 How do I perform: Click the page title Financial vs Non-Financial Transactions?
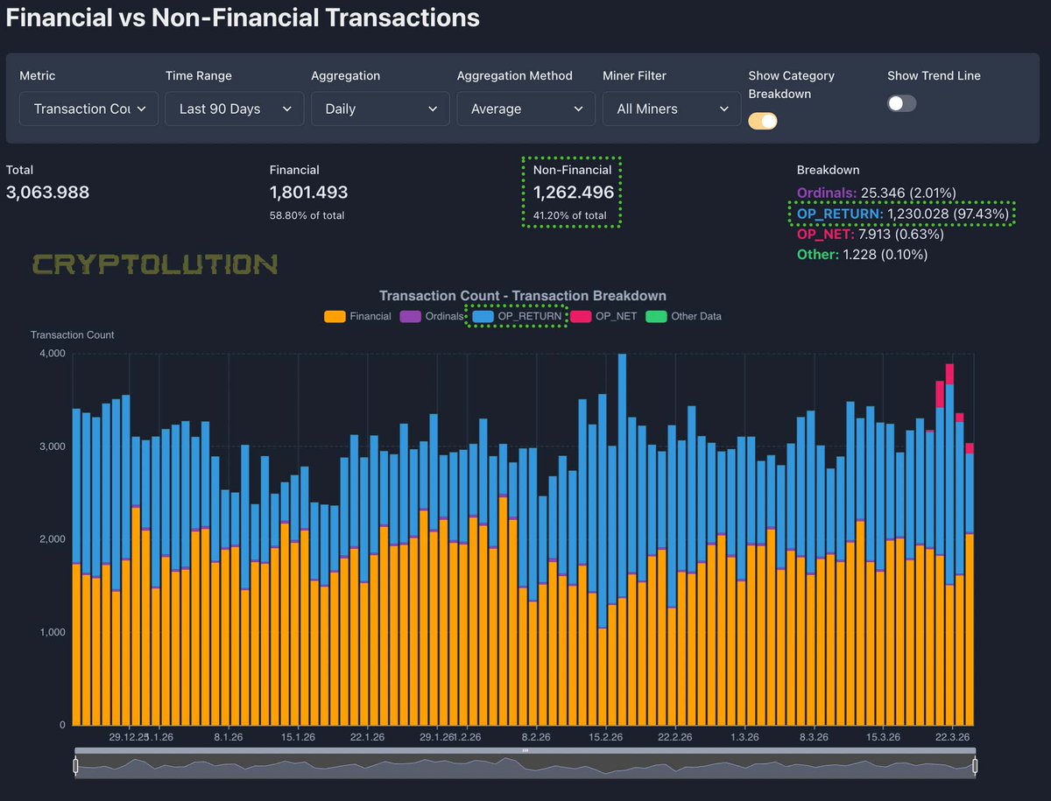[x=243, y=18]
